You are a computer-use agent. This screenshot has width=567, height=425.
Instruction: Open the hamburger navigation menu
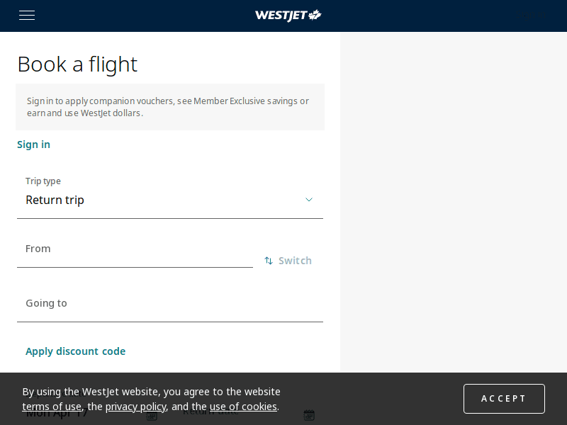click(x=26, y=15)
